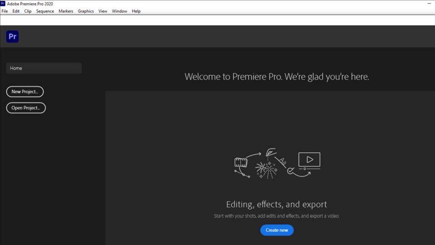435x245 pixels.
Task: Click the pen nib illustration icon
Action: 271,152
